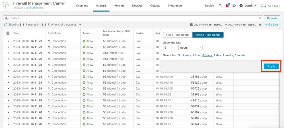
Task: Expand the row with source port 47616
Action: click(x=8, y=100)
